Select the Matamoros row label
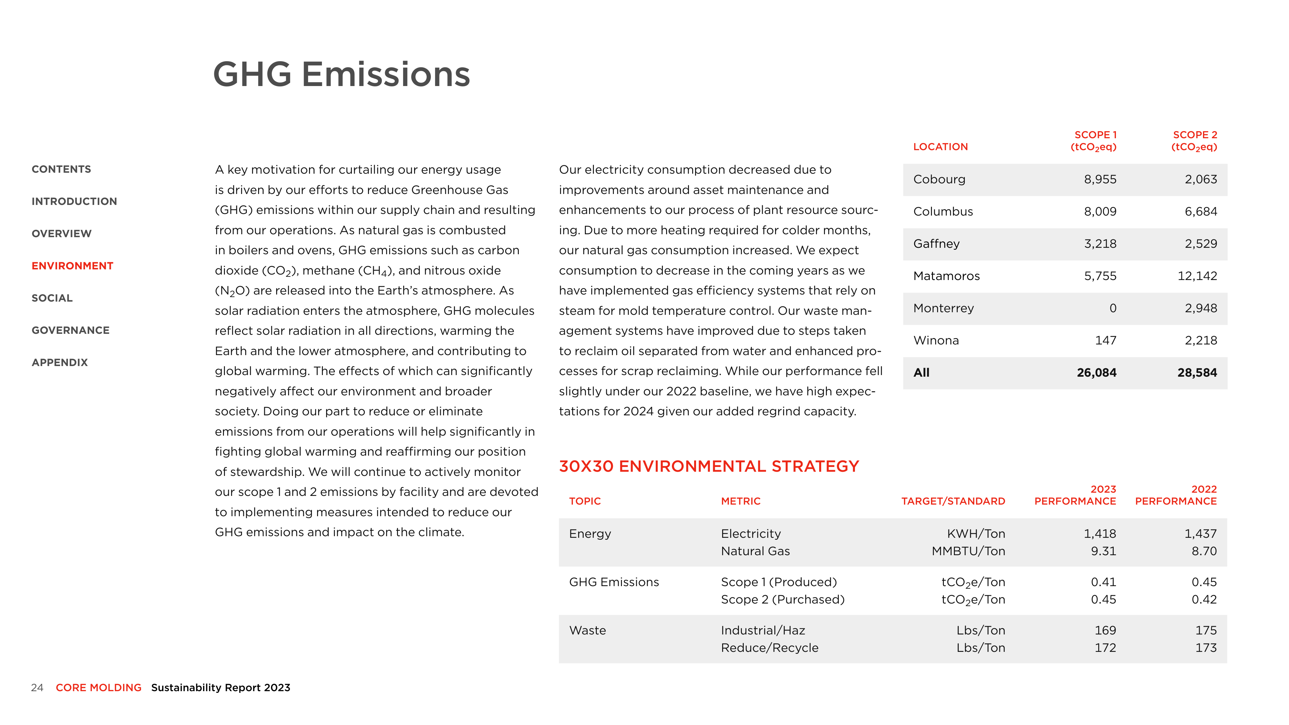1289x725 pixels. 946,276
